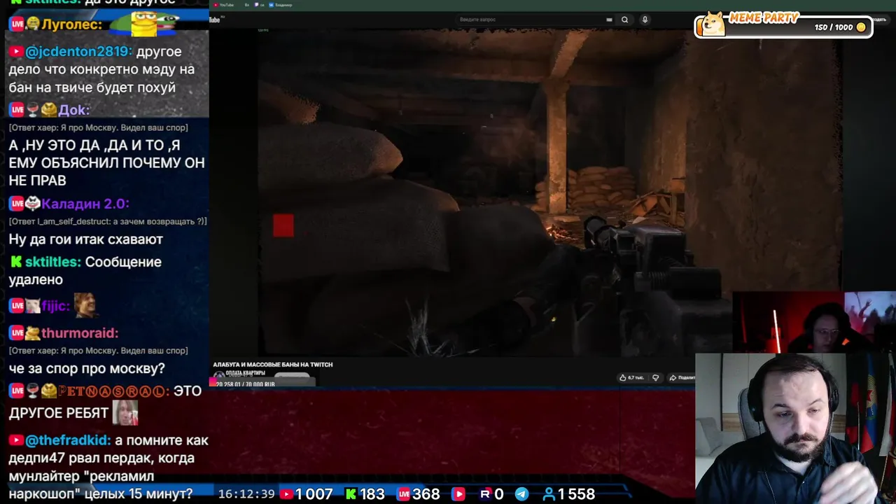The height and width of the screenshot is (504, 896).
Task: Open the VK "Владимир" browser tab
Action: coord(281,5)
